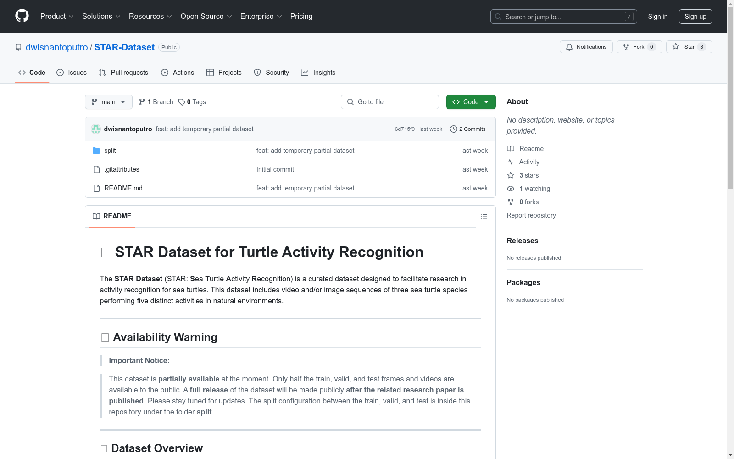Viewport: 734px width, 459px height.
Task: Open the latest commit message link
Action: pos(205,129)
